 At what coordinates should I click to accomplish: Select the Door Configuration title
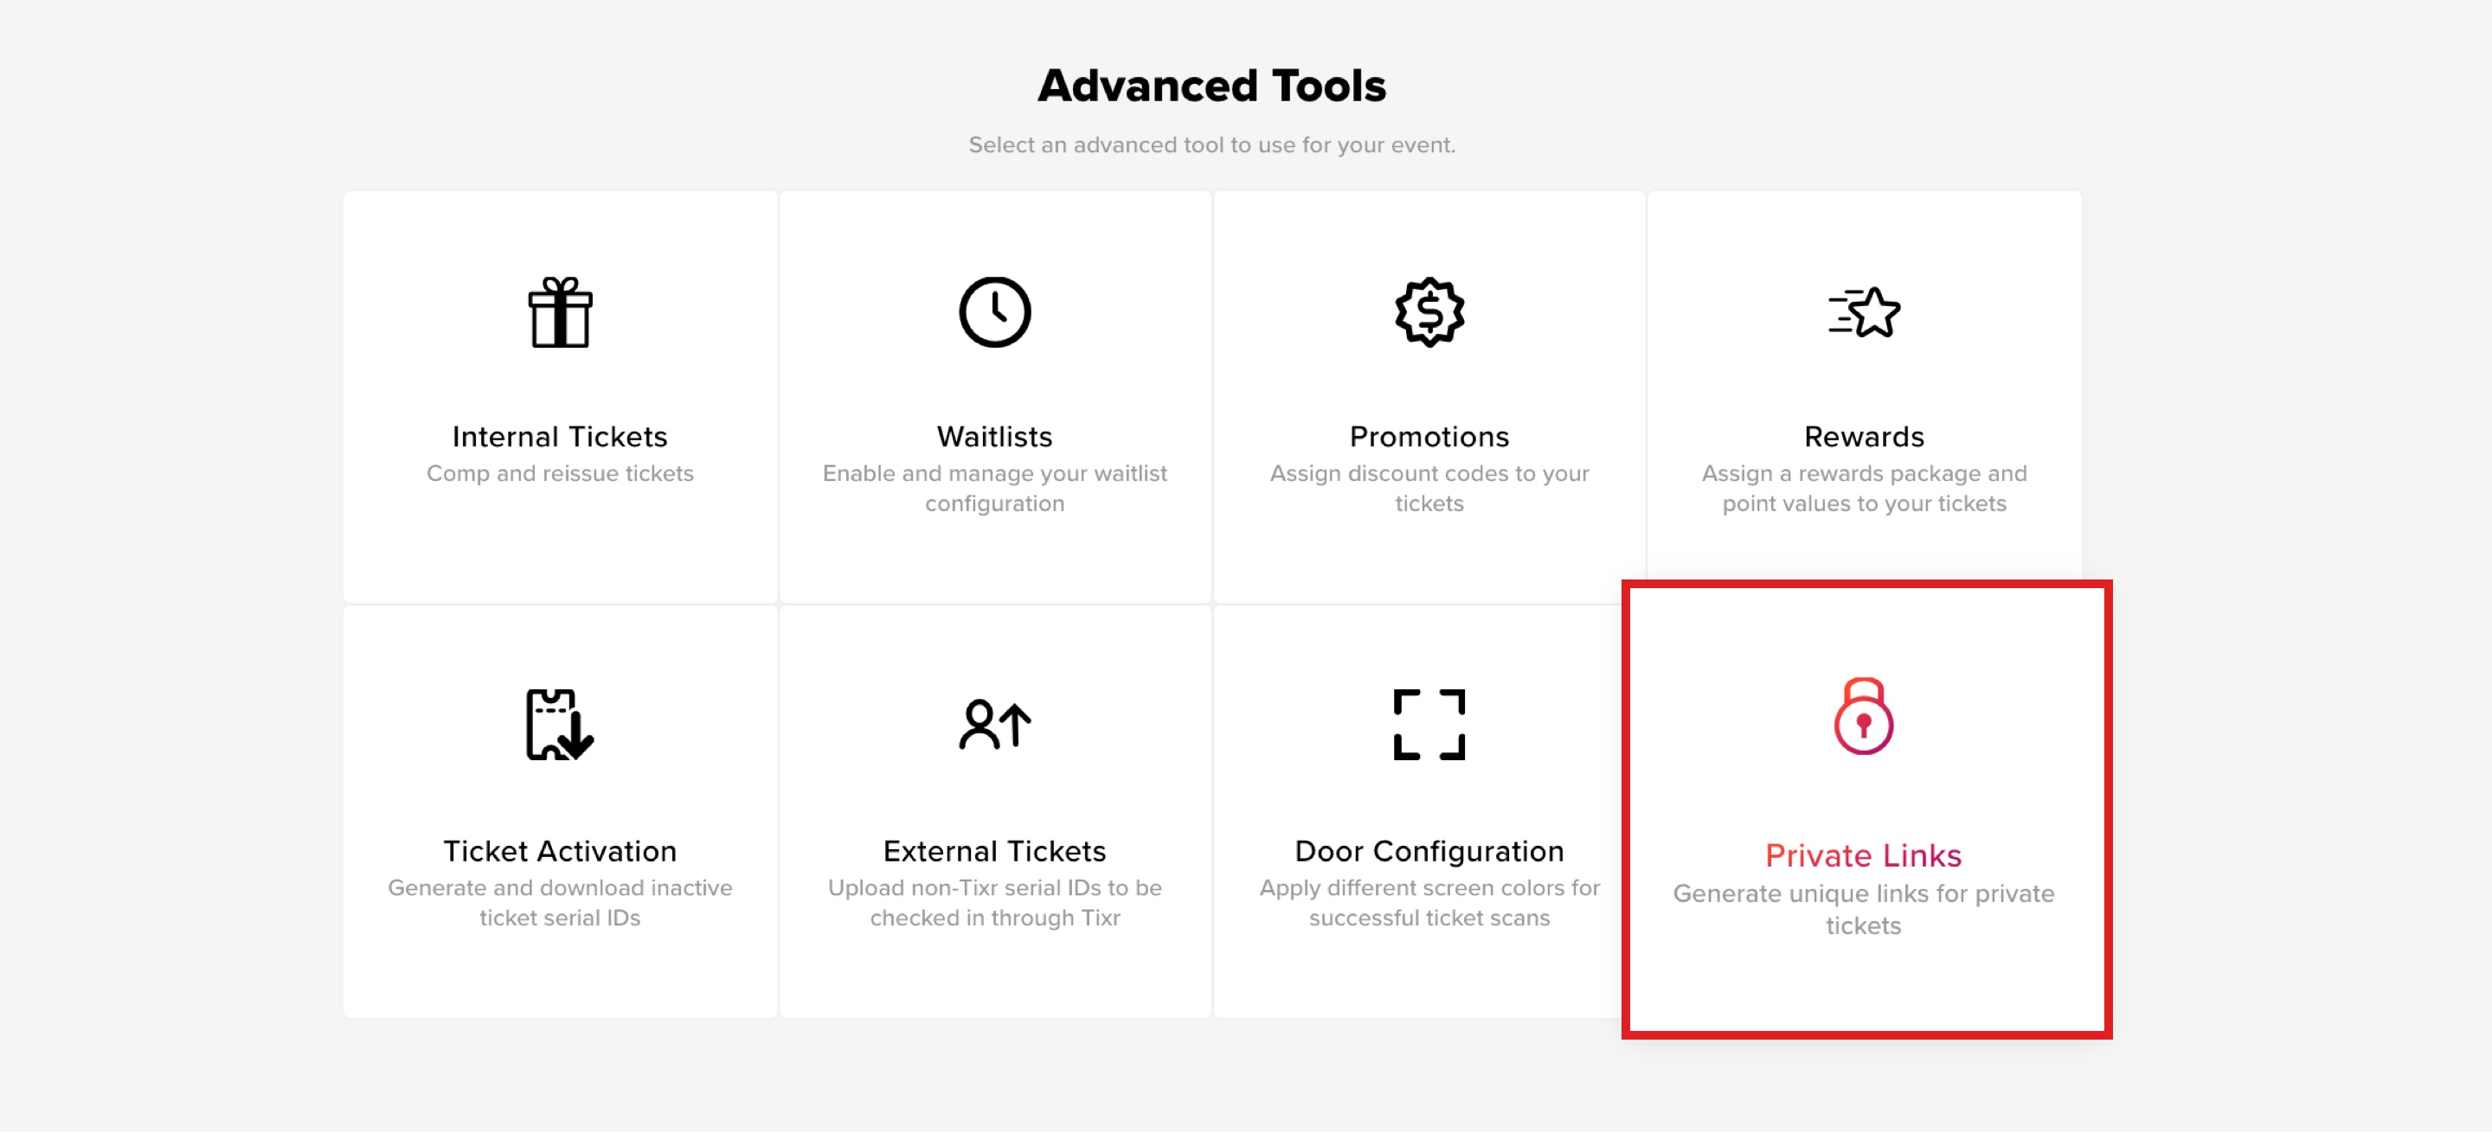(x=1429, y=852)
